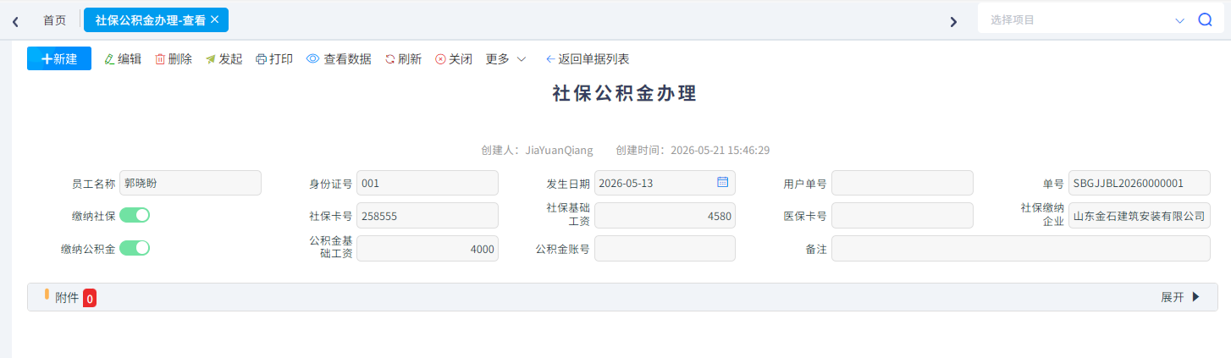Click the left tab scroll arrow
The width and height of the screenshot is (1231, 358).
tap(15, 21)
